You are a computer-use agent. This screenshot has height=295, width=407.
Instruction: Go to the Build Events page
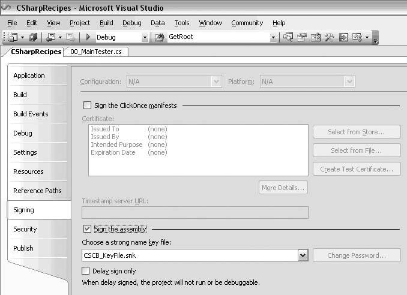pos(31,114)
